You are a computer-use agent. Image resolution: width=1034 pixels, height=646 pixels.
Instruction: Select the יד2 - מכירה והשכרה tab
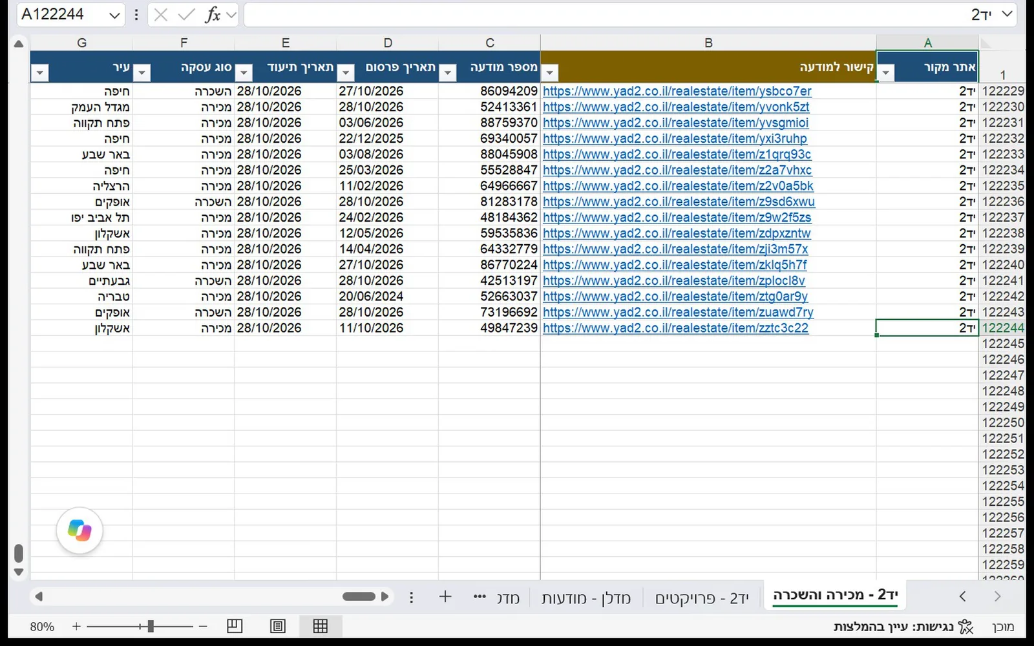(x=836, y=595)
